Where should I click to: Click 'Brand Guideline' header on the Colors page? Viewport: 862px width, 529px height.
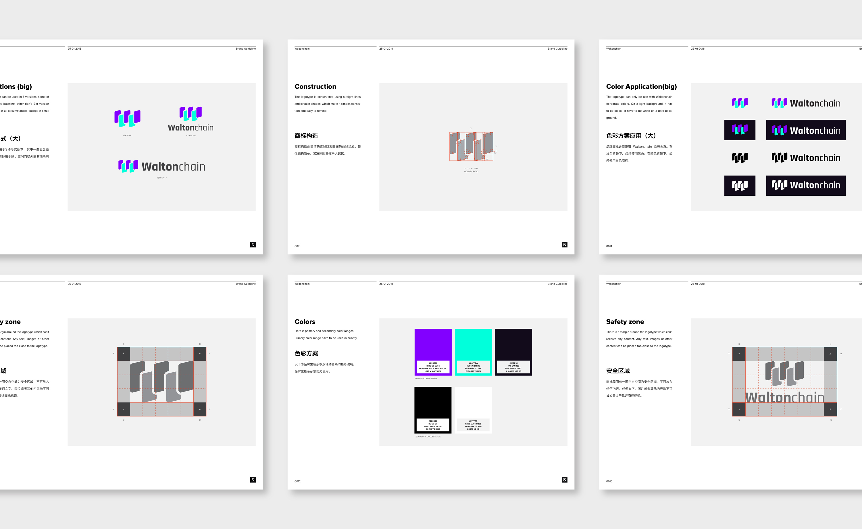(x=557, y=284)
